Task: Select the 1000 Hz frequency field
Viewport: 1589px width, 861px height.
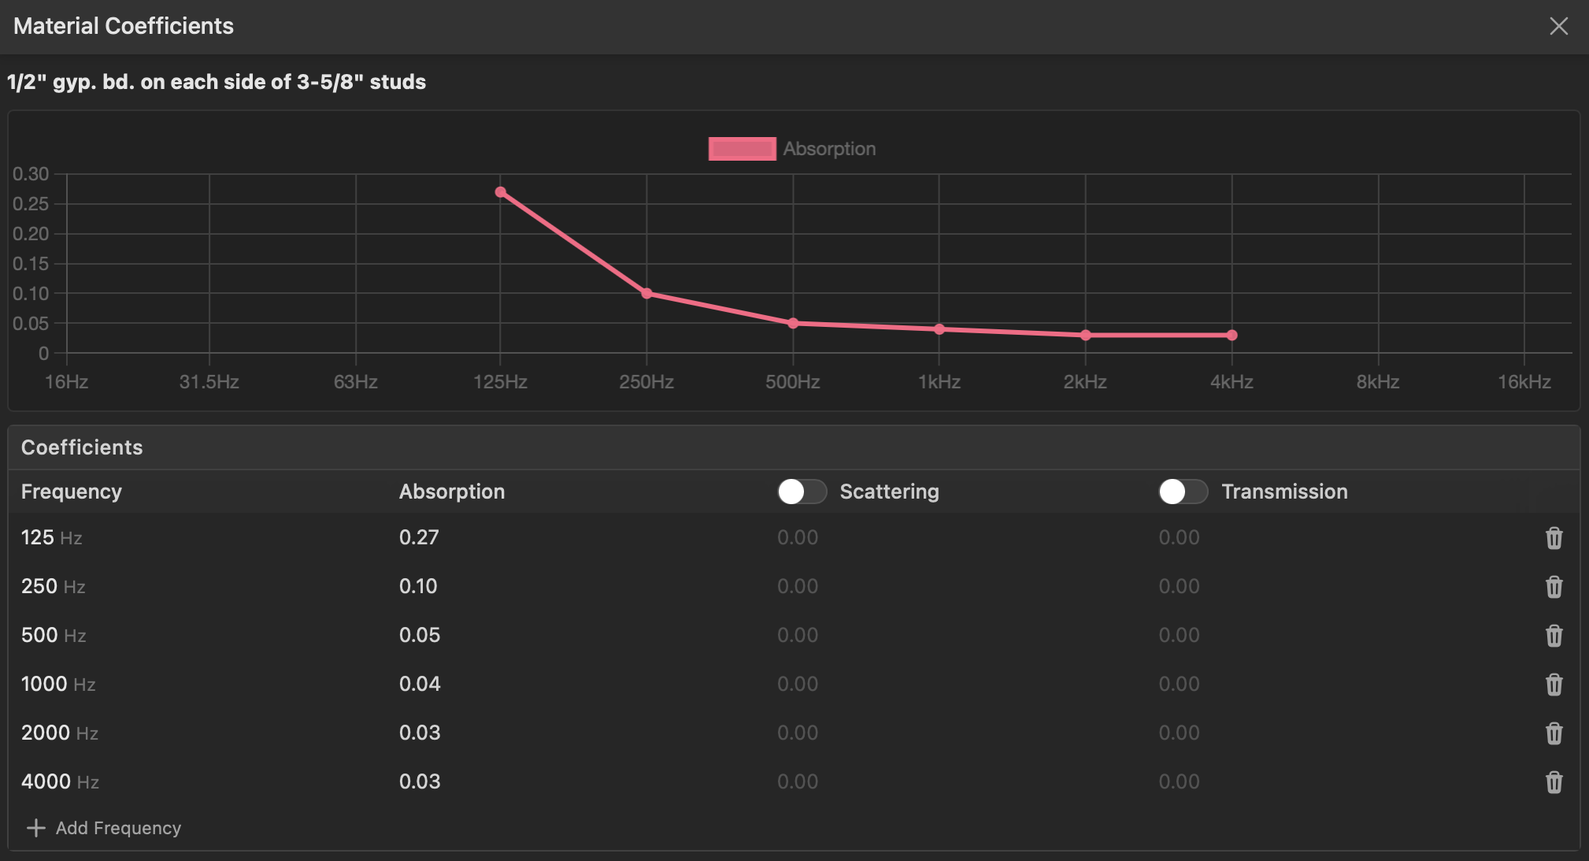Action: pyautogui.click(x=44, y=685)
